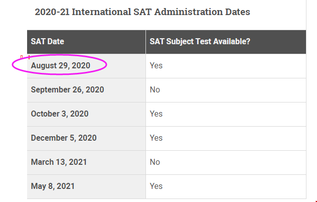Click the word Administration in the heading
The width and height of the screenshot is (317, 202).
(x=188, y=12)
